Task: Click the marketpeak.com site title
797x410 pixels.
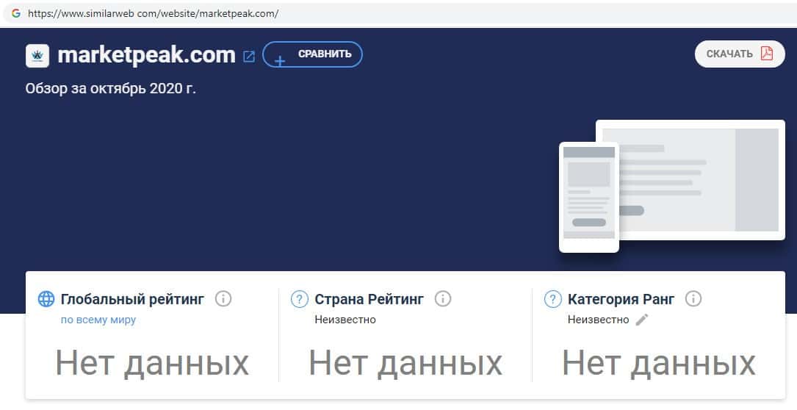Action: pos(146,55)
